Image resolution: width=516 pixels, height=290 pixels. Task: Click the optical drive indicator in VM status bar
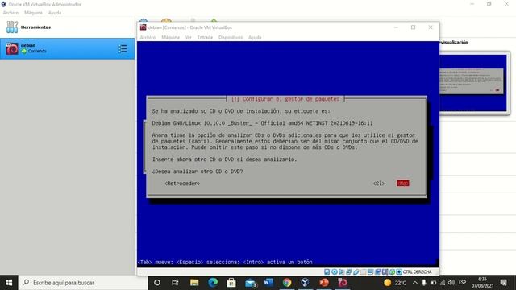[x=335, y=272]
